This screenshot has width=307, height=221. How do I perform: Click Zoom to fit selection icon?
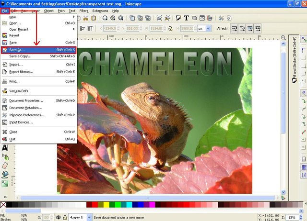(x=105, y=18)
